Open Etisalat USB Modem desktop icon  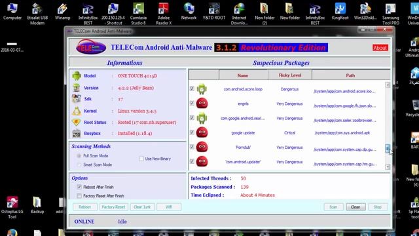pos(37,14)
